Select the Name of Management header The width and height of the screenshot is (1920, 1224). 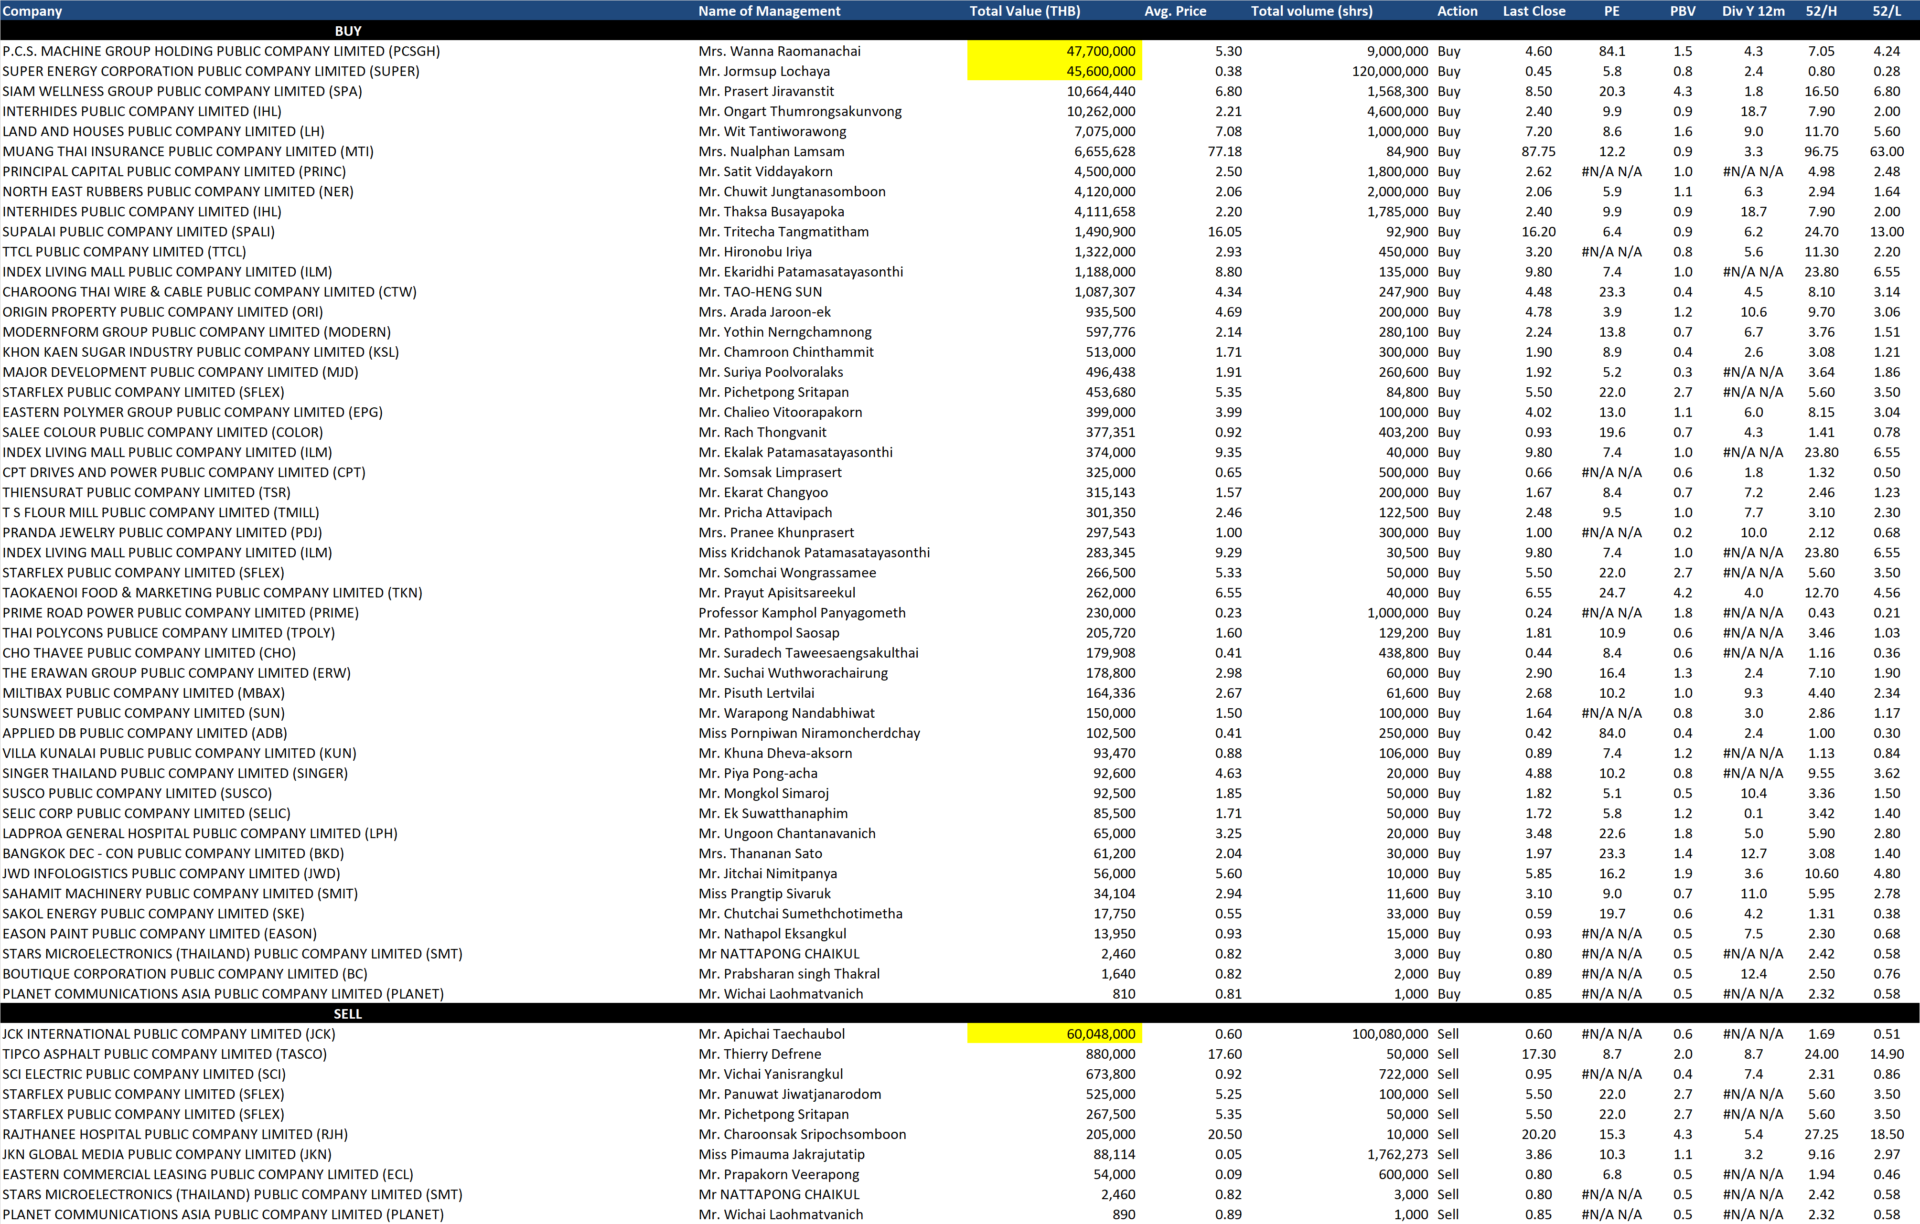click(x=769, y=11)
